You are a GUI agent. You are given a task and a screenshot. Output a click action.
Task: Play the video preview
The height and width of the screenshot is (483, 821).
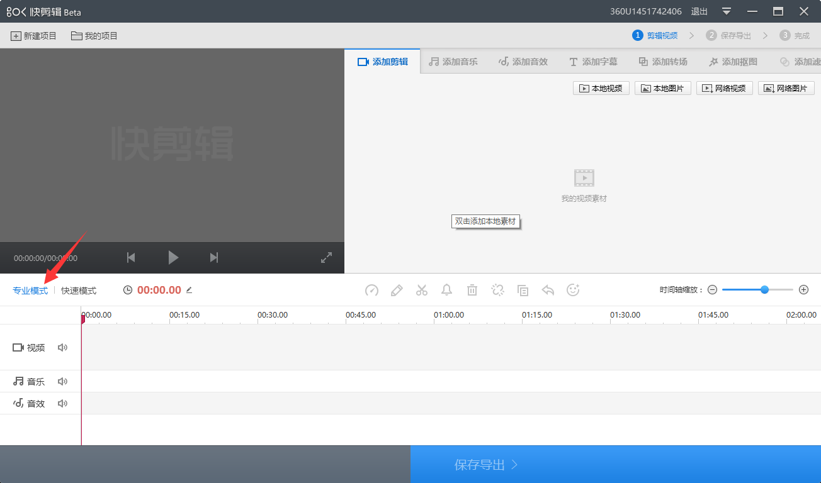click(173, 257)
